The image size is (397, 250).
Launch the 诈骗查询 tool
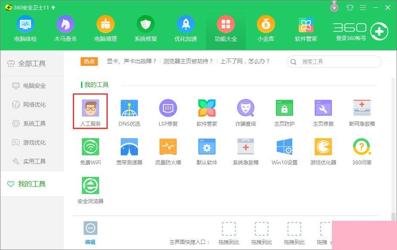(x=245, y=113)
